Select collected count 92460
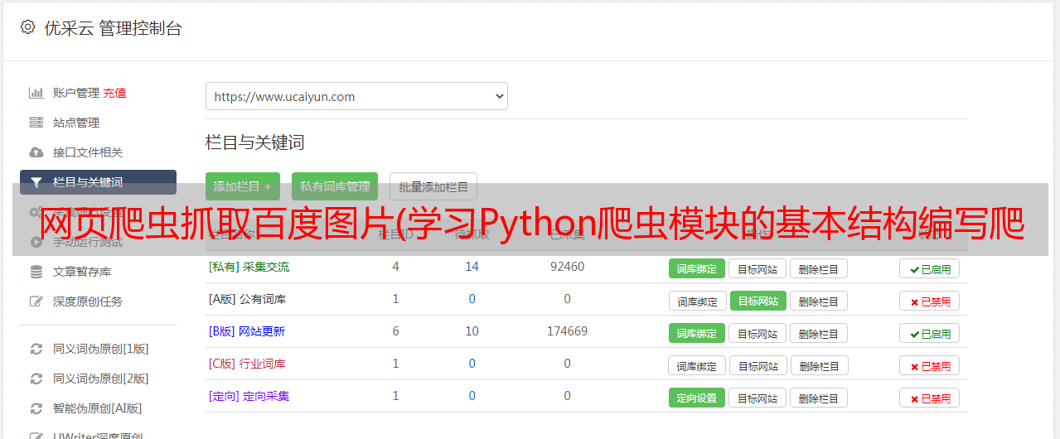This screenshot has height=439, width=1060. pos(567,267)
